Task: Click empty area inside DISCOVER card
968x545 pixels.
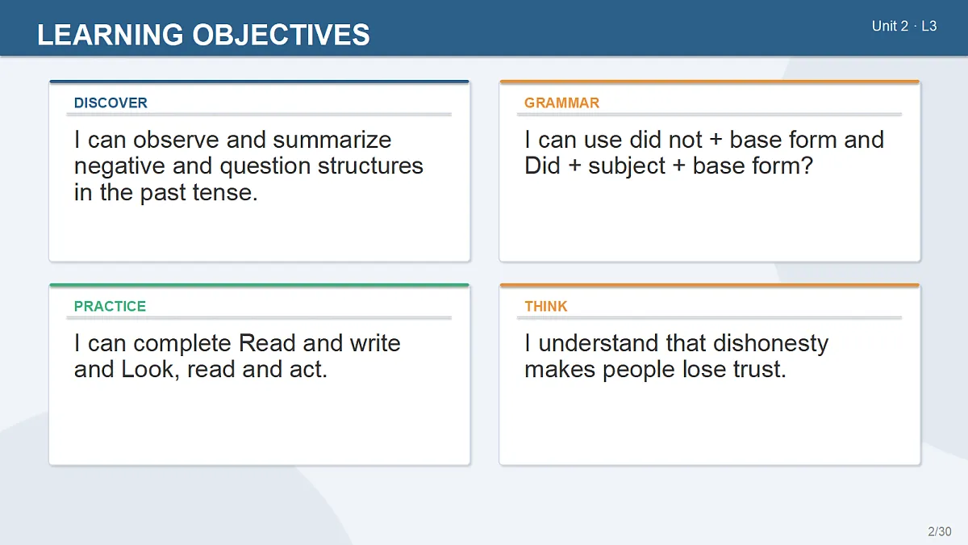Action: 259,234
